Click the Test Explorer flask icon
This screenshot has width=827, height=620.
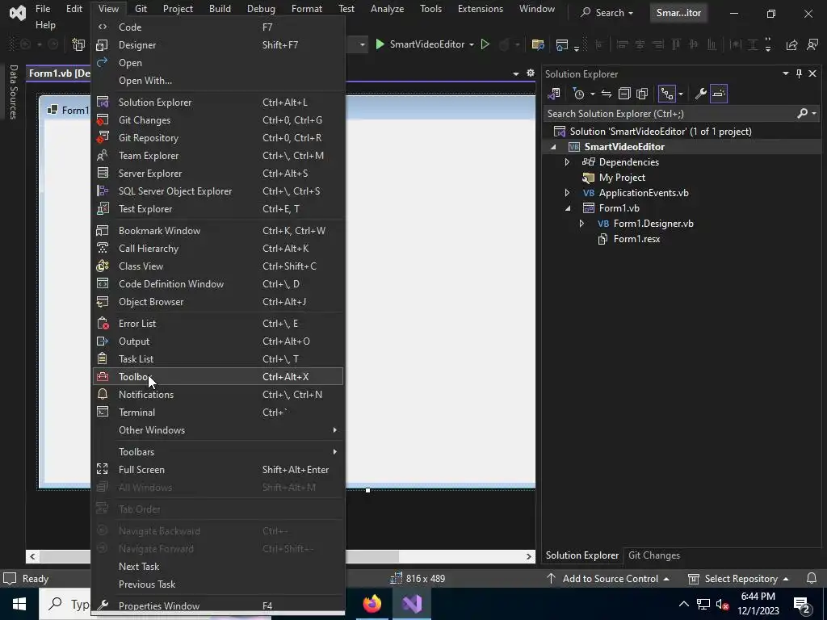click(103, 209)
